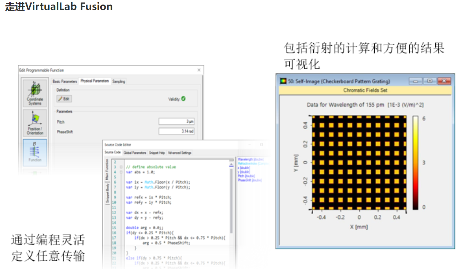Image resolution: width=466 pixels, height=280 pixels.
Task: Select the Function page icon in sidebar
Action: point(35,152)
